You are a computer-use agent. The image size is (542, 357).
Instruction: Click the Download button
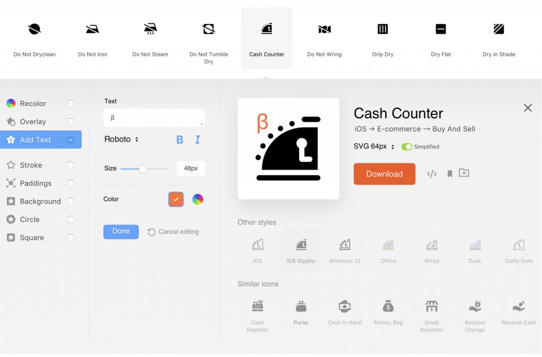pos(384,174)
